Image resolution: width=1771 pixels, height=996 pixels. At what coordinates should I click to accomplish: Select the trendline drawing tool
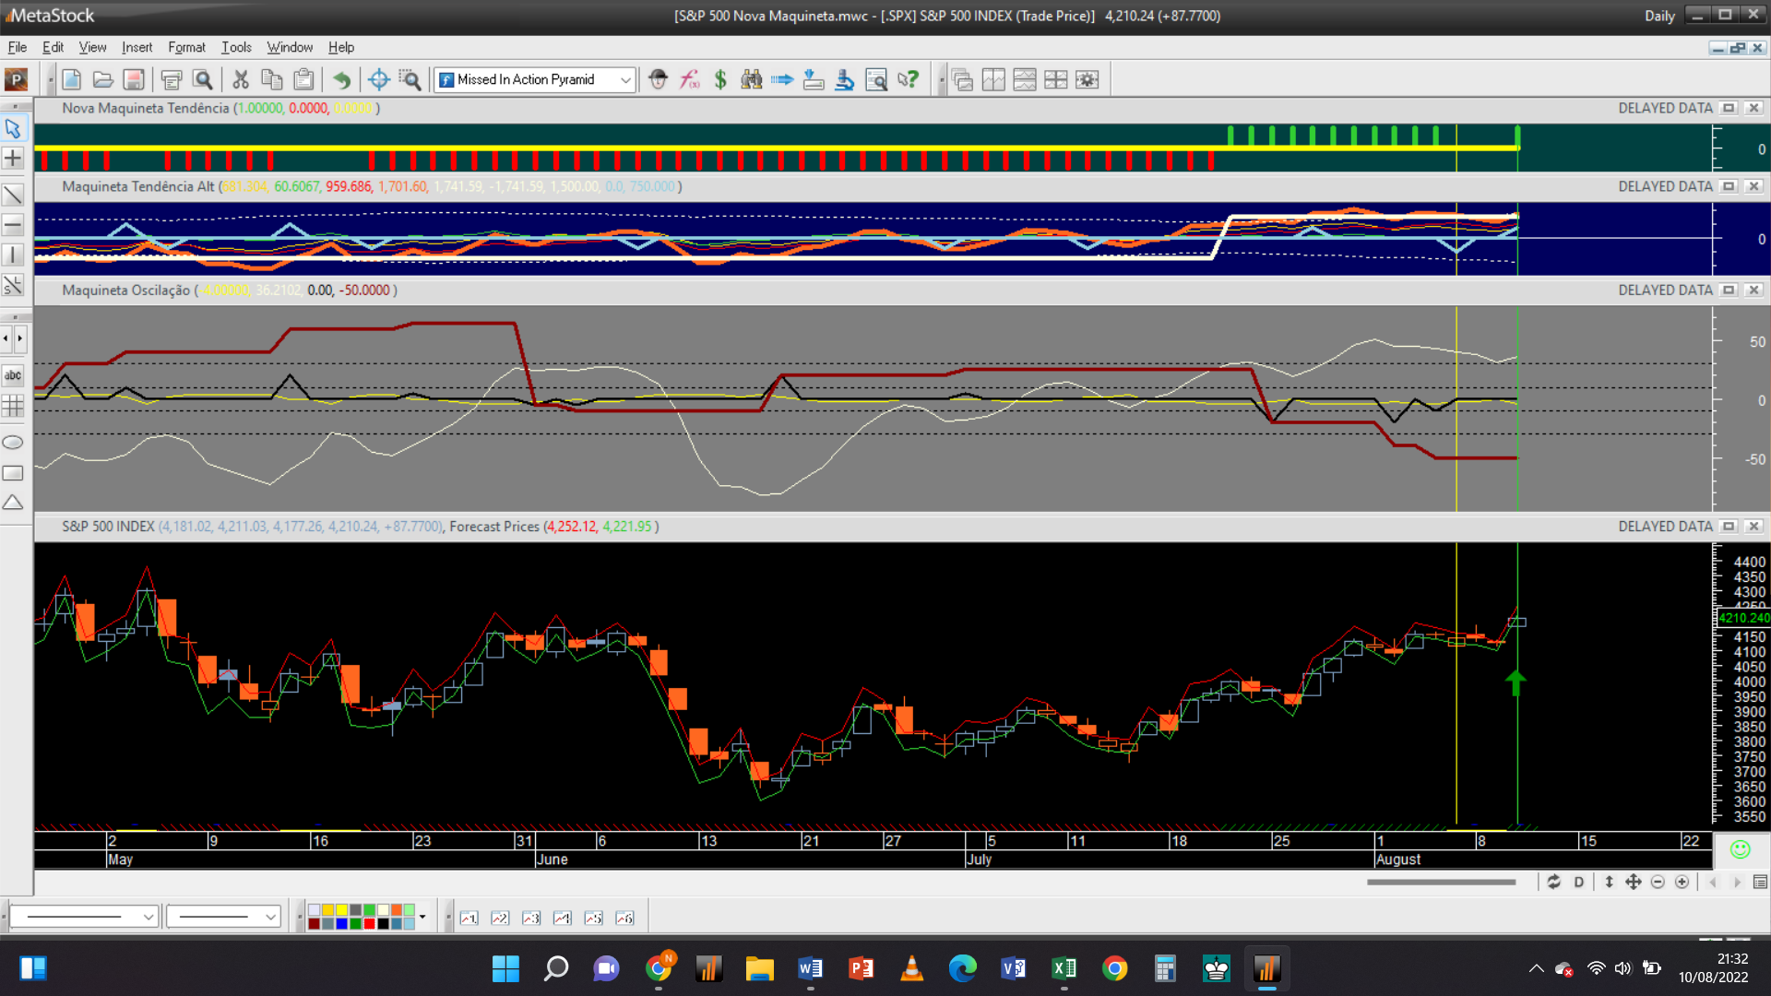13,195
